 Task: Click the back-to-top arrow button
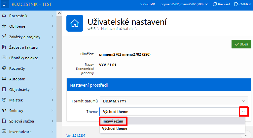tap(246, 135)
